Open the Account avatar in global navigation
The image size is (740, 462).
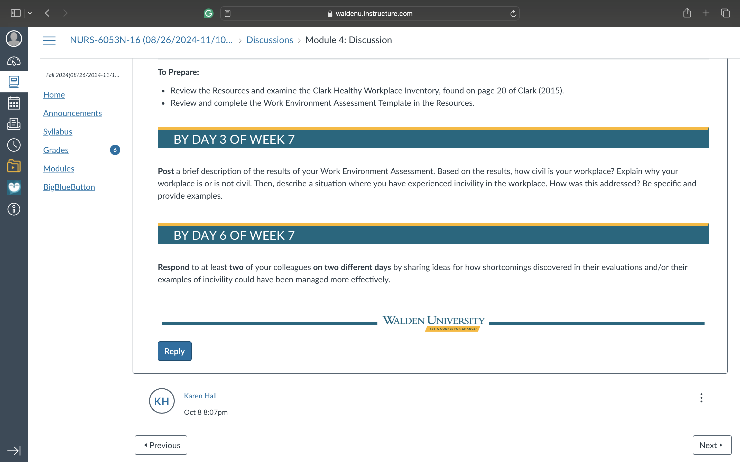[14, 38]
